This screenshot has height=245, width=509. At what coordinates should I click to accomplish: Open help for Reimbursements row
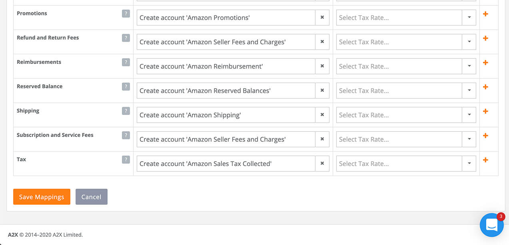(x=126, y=62)
